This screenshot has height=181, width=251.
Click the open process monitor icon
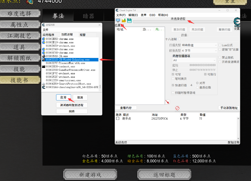coord(118,21)
